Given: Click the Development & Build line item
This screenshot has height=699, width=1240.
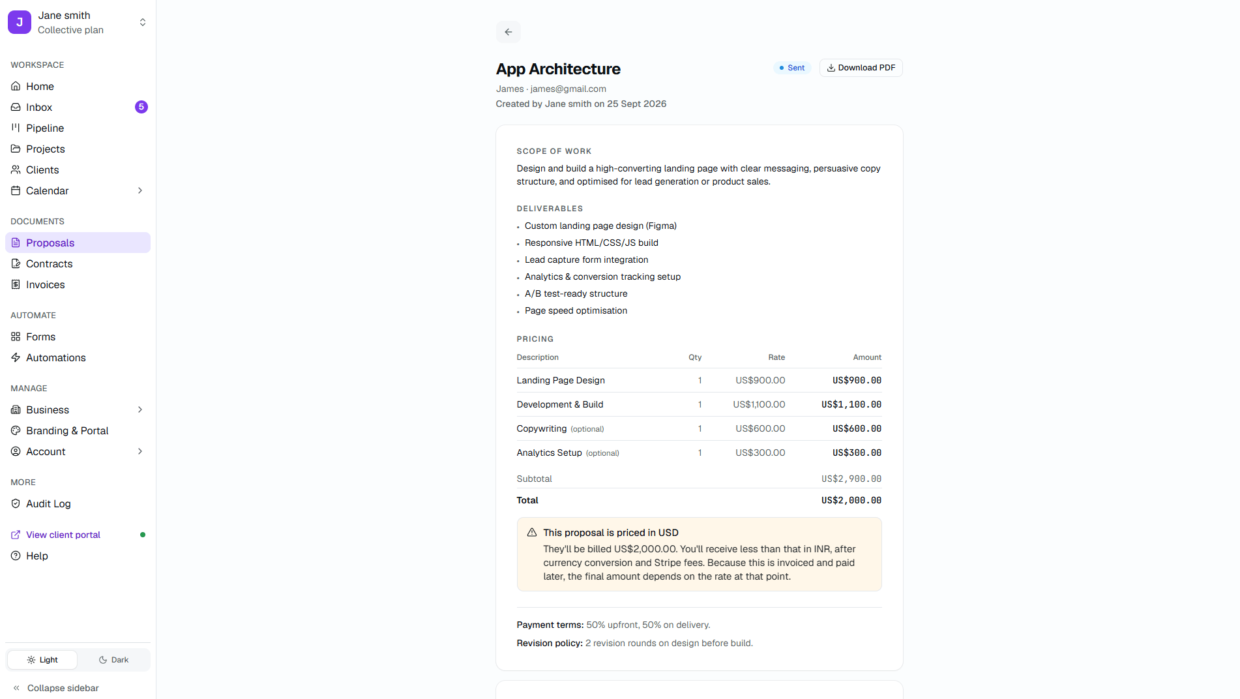Looking at the screenshot, I should [x=699, y=404].
